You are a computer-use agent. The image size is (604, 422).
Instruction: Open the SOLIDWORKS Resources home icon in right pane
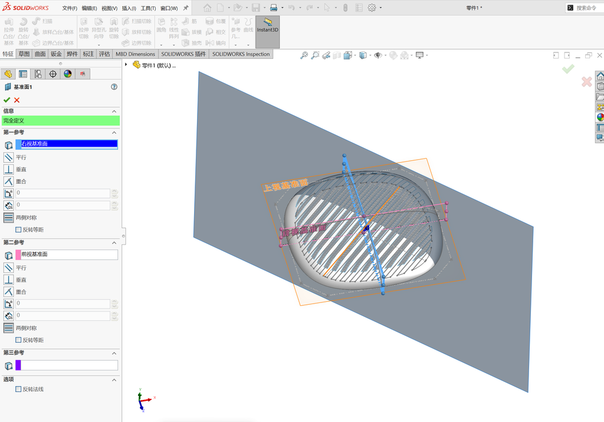point(600,76)
